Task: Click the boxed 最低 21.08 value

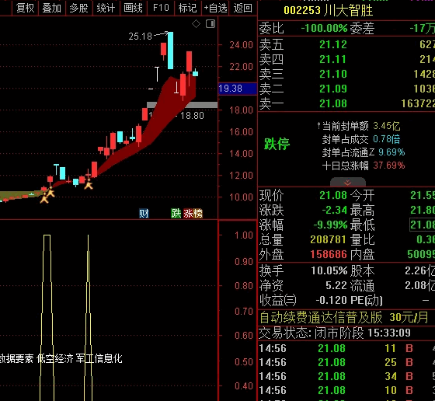Action: (423, 225)
